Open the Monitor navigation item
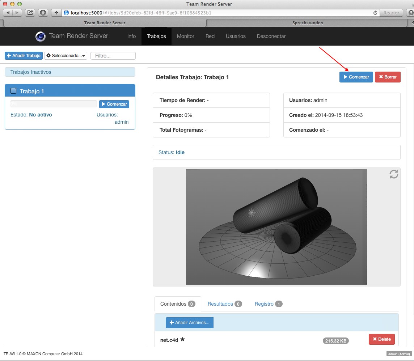Screen dimensions: 414x361 pyautogui.click(x=185, y=36)
